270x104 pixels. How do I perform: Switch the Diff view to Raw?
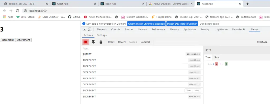[x=217, y=57]
